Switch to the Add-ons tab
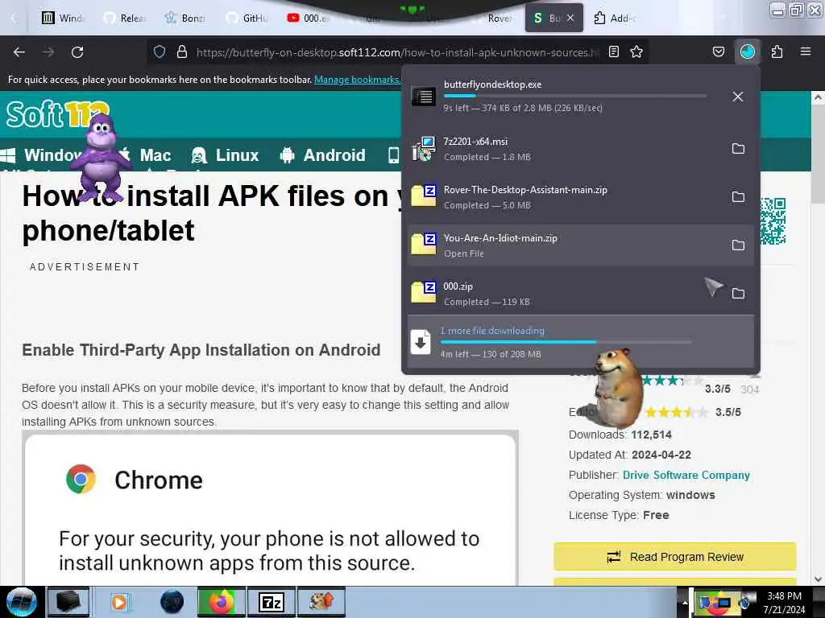Image resolution: width=825 pixels, height=618 pixels. (616, 18)
